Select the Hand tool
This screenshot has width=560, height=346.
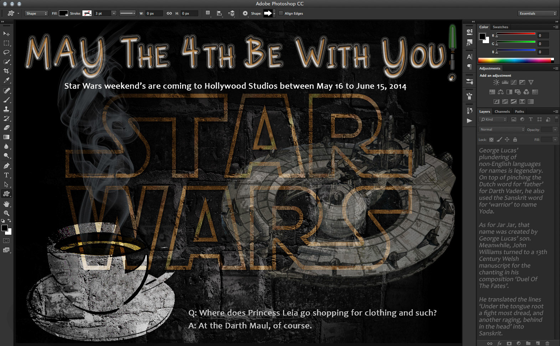(x=6, y=204)
